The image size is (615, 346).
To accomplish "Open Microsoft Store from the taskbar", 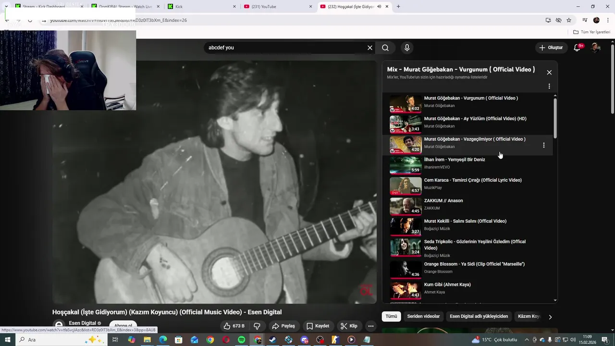I will 179,340.
